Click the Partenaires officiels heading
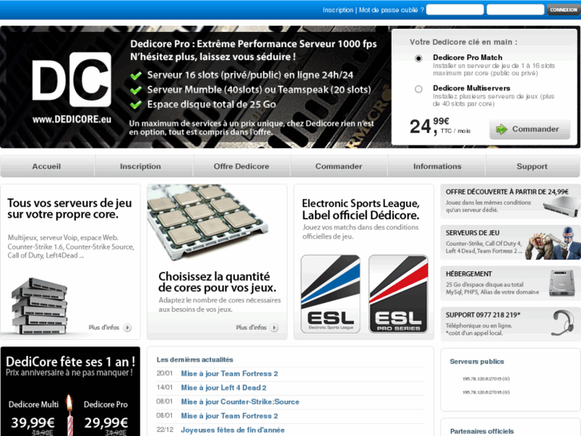This screenshot has width=581, height=436. tap(482, 431)
